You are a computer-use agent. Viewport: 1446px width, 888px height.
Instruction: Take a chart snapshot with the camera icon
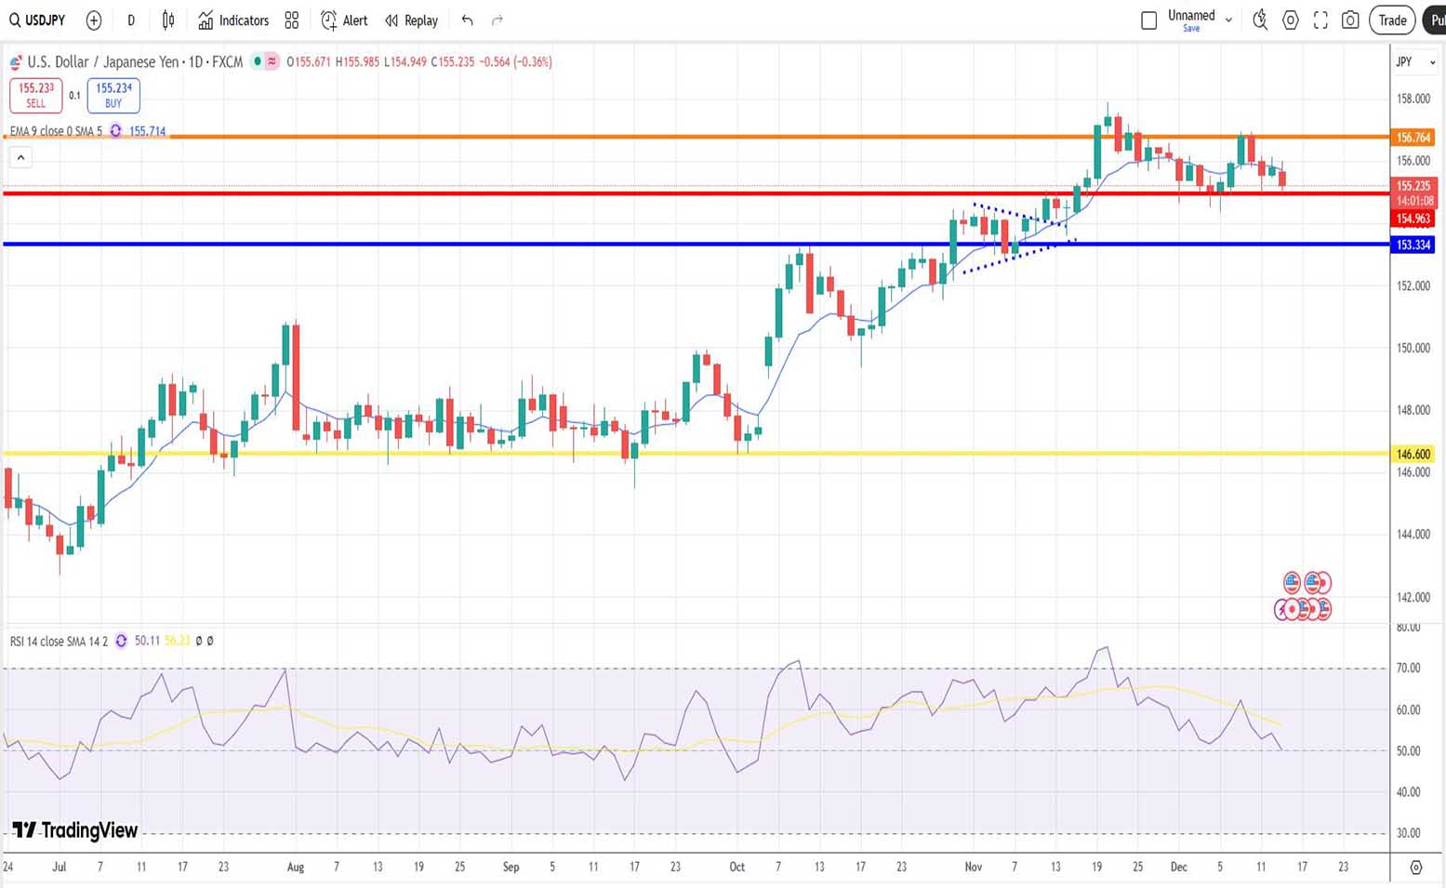coord(1350,20)
